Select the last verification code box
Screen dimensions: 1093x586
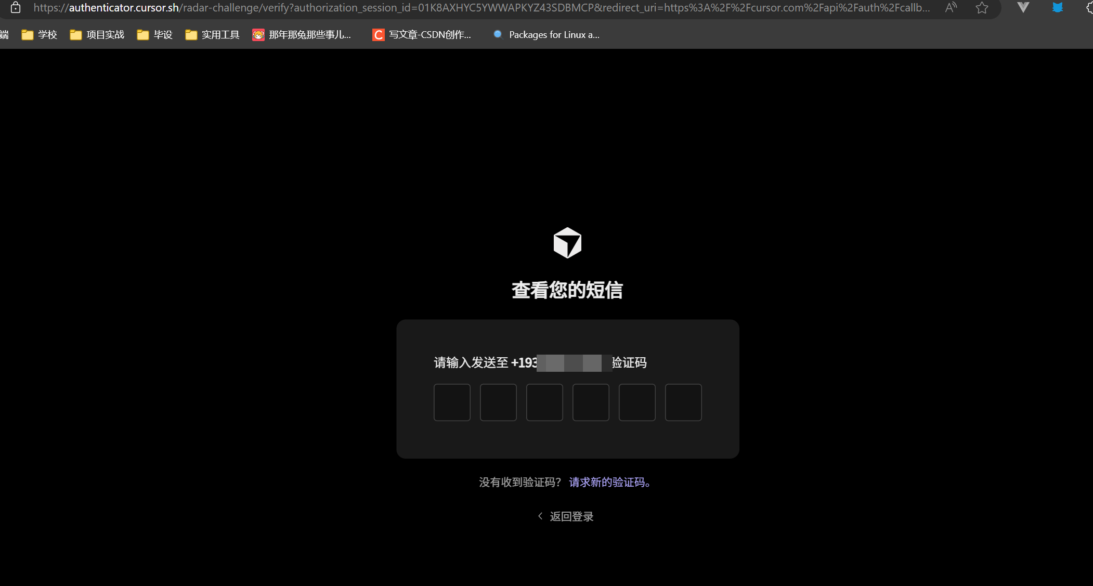point(683,402)
